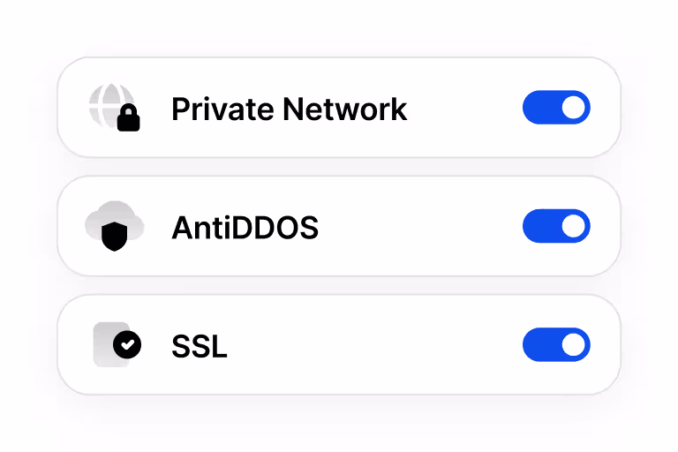
Task: Select the SSL card row
Action: [371, 344]
